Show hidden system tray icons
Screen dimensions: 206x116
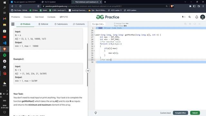(7, 91)
